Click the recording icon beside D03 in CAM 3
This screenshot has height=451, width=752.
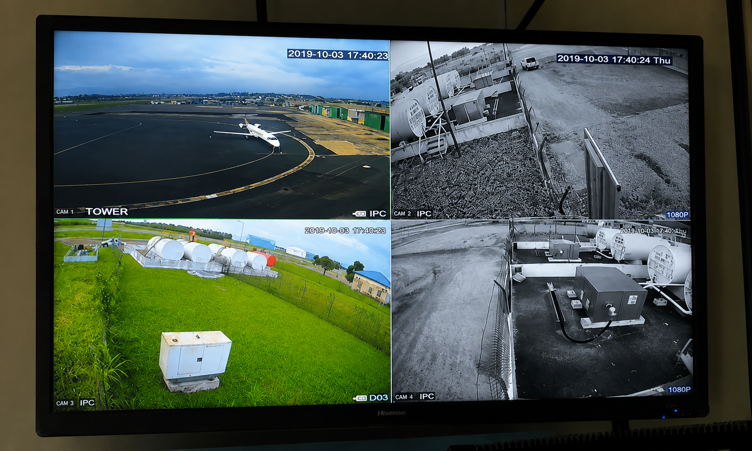click(x=360, y=398)
